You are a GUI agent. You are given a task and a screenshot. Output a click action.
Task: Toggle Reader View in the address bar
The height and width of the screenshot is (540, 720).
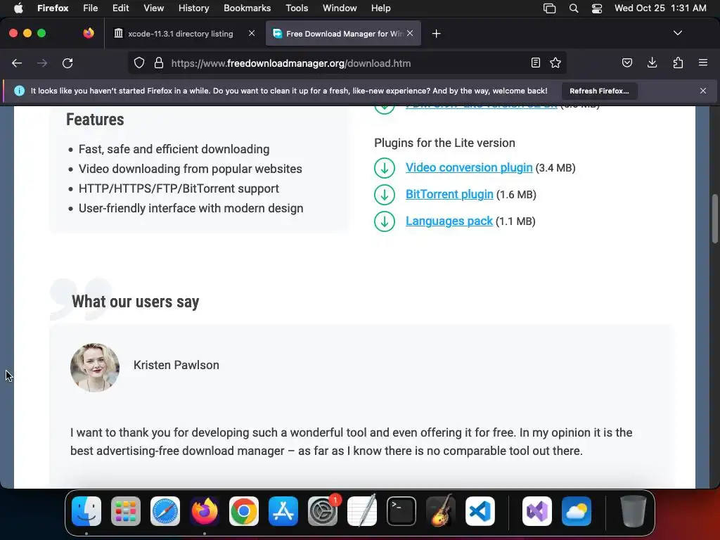pyautogui.click(x=535, y=63)
